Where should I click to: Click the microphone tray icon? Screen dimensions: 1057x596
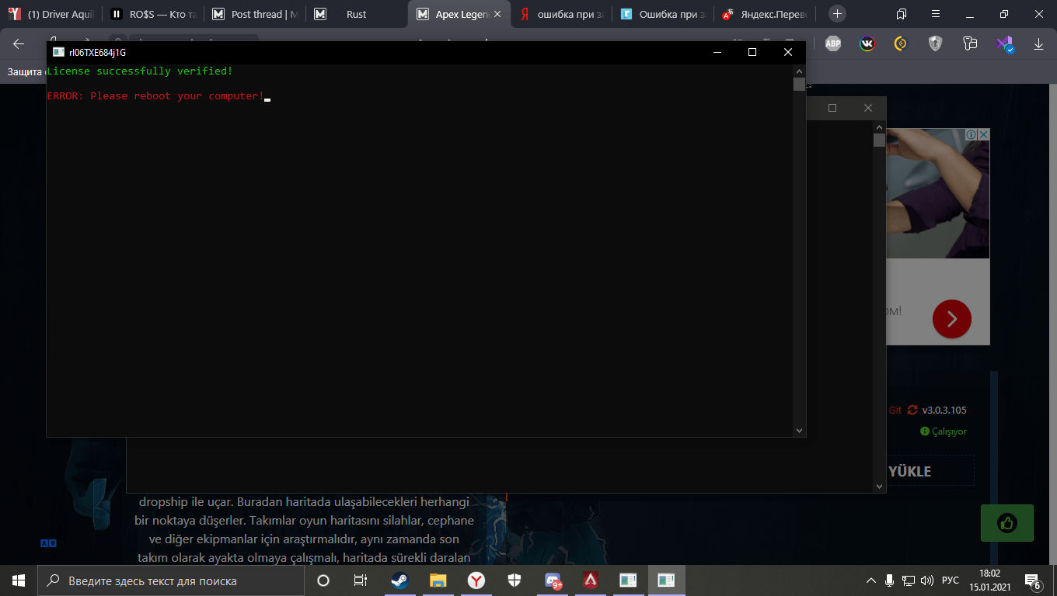click(x=890, y=580)
